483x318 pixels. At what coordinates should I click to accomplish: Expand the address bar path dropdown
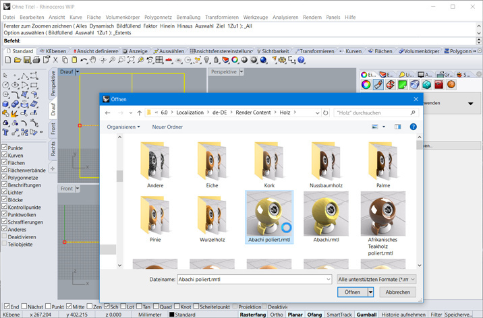(317, 113)
